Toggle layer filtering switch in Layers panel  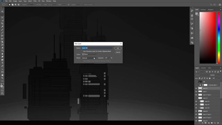click(221, 72)
